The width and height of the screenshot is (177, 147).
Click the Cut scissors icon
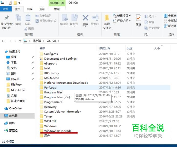click(26, 29)
